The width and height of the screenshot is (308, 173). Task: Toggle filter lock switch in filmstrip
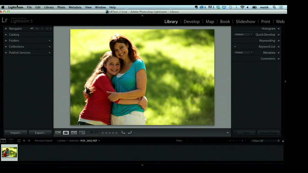pyautogui.click(x=283, y=141)
